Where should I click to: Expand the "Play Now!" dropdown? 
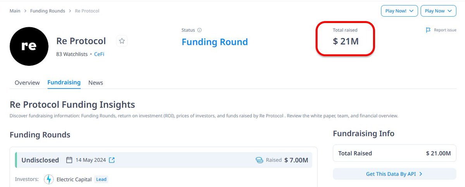pos(399,11)
